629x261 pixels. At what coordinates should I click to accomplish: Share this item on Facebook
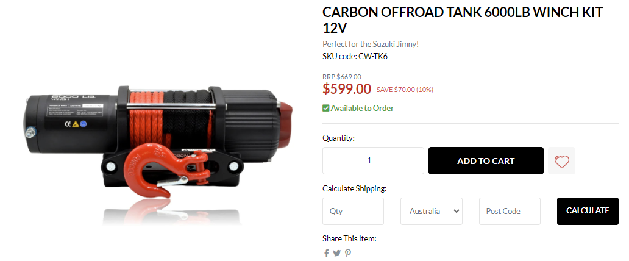pos(327,253)
